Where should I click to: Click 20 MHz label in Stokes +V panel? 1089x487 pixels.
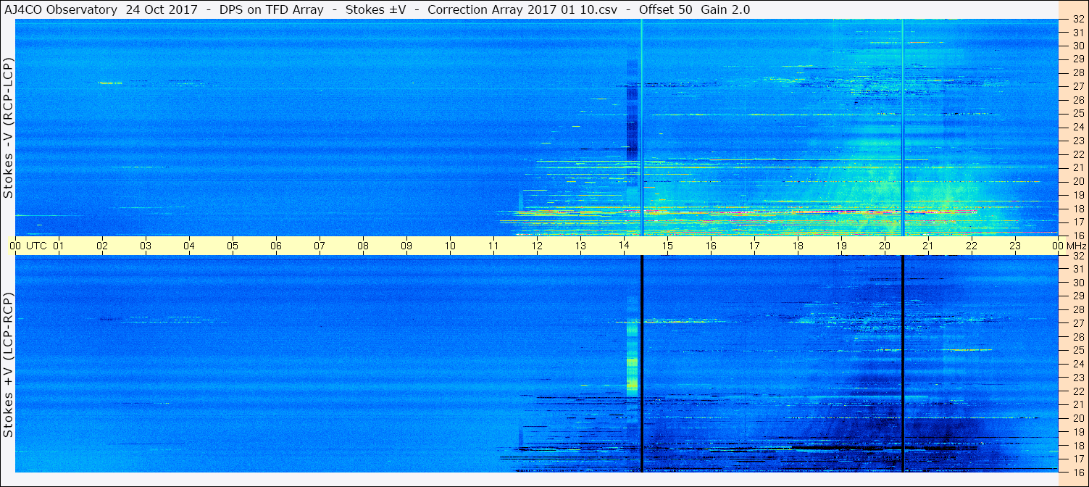1078,418
